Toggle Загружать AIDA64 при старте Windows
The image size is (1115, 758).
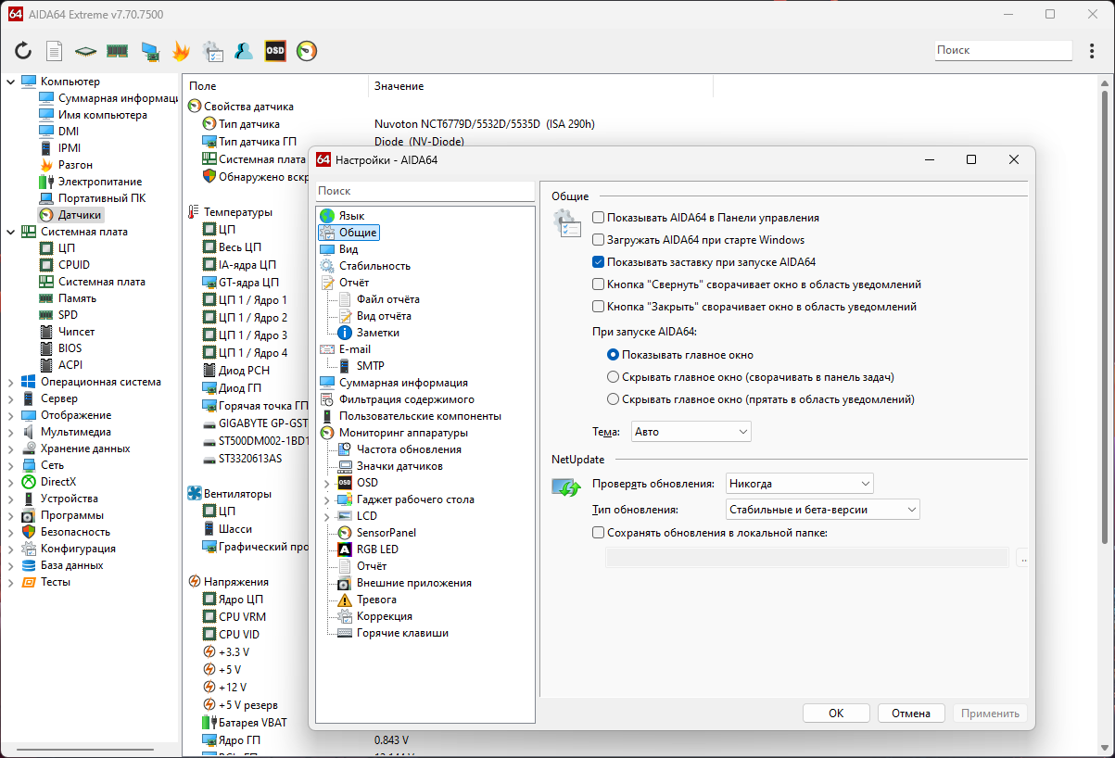click(599, 240)
